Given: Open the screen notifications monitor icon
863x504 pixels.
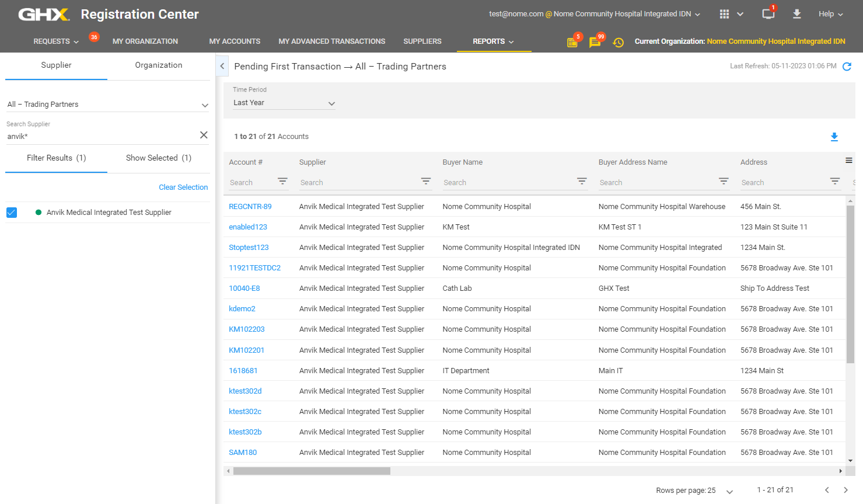Looking at the screenshot, I should click(x=768, y=14).
